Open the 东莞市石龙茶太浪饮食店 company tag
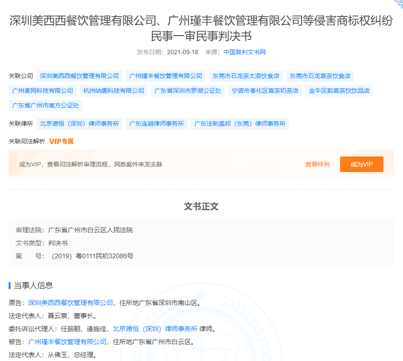The width and height of the screenshot is (403, 361). [246, 76]
